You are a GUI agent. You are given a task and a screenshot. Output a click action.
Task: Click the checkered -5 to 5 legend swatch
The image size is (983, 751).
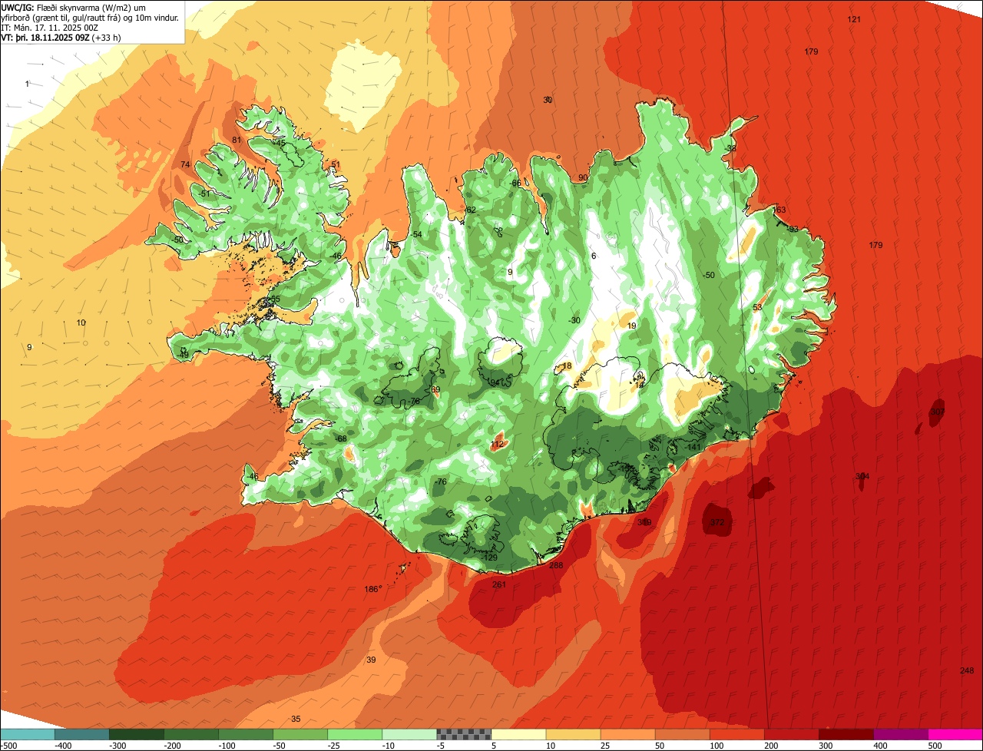pyautogui.click(x=464, y=734)
